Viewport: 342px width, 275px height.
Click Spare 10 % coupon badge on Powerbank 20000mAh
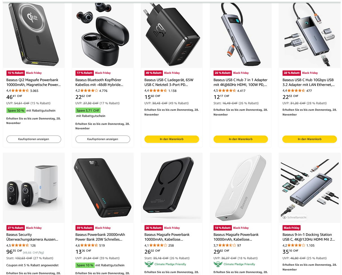pyautogui.click(x=85, y=265)
